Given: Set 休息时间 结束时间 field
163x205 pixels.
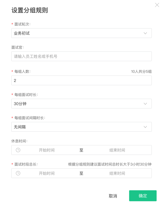Looking at the screenshot, I should pos(117,150).
